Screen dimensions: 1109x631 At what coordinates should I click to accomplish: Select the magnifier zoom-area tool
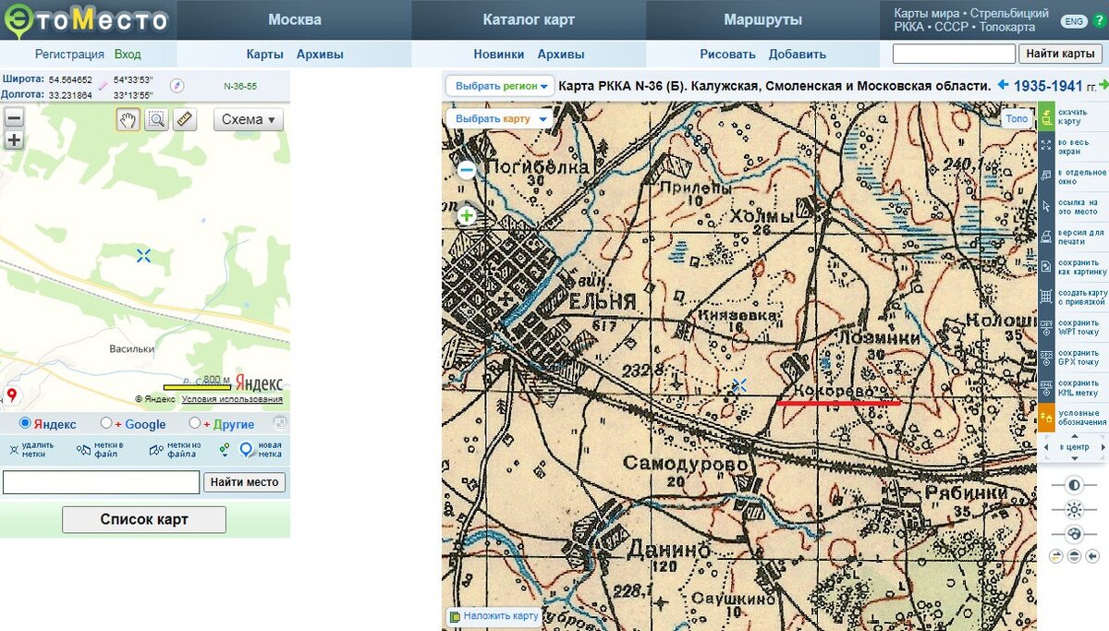point(156,119)
